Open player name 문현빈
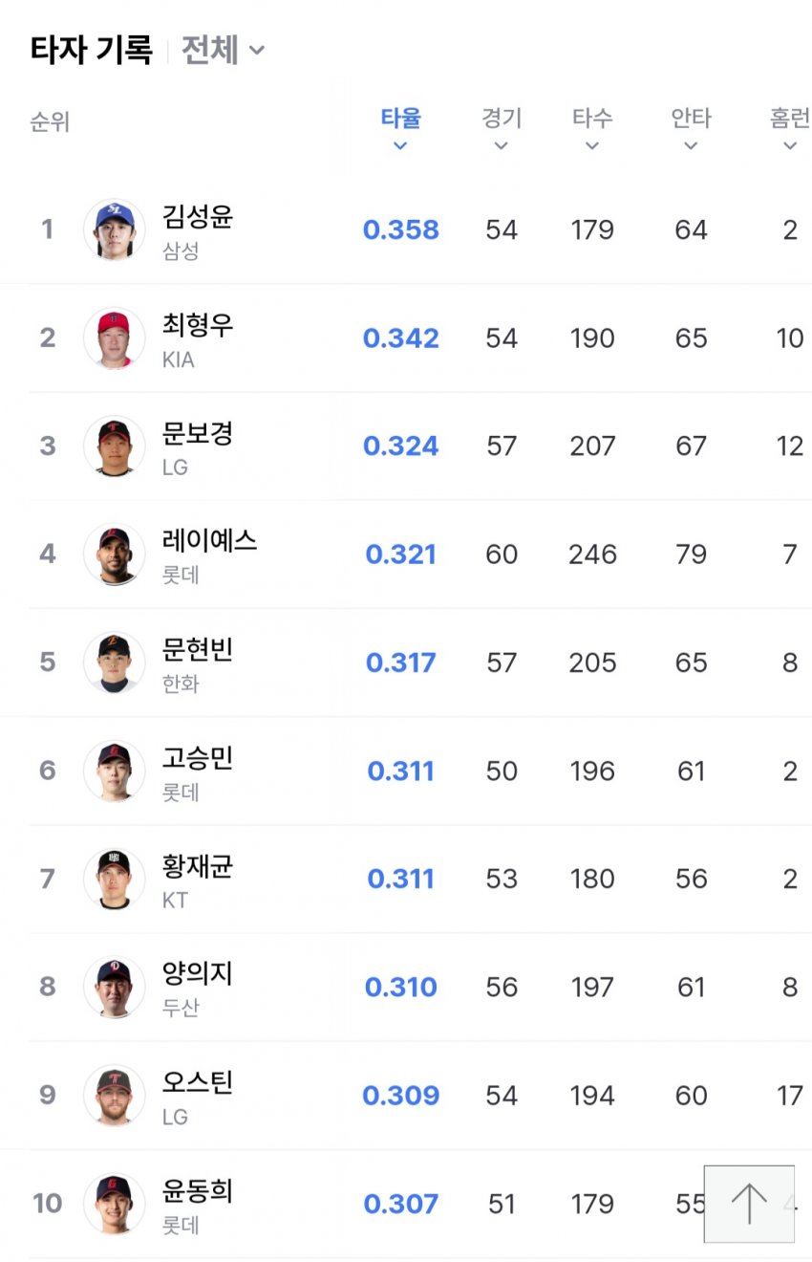This screenshot has width=812, height=1262. point(198,650)
